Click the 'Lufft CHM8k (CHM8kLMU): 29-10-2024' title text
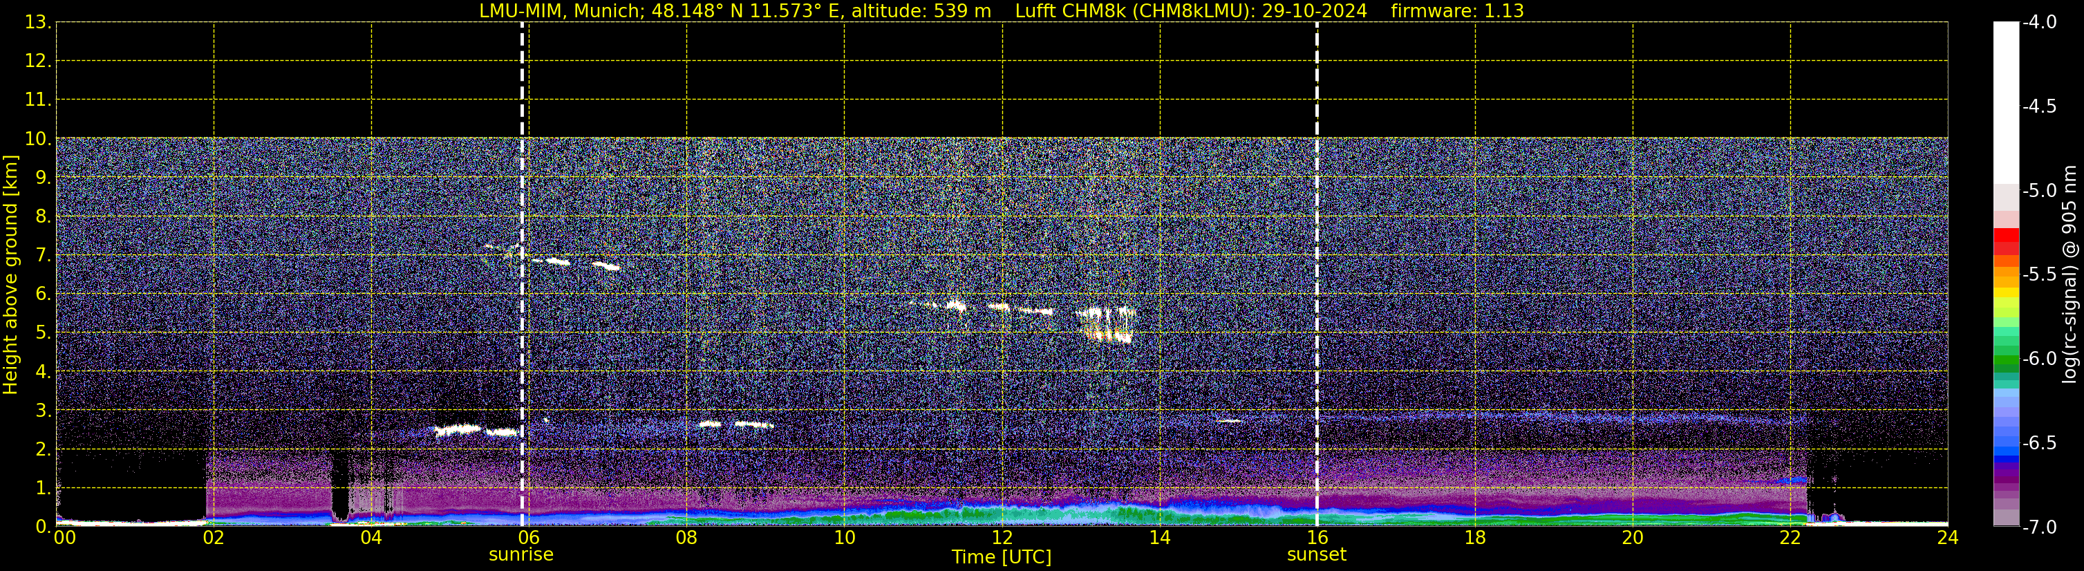The height and width of the screenshot is (571, 2084). click(1191, 11)
